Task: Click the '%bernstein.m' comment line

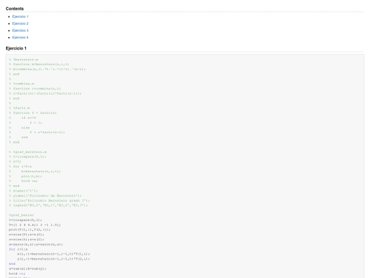Action: coord(23,60)
